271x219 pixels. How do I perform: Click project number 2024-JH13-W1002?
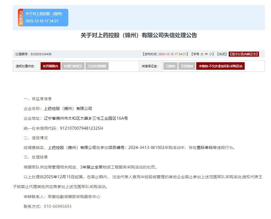pyautogui.click(x=146, y=148)
